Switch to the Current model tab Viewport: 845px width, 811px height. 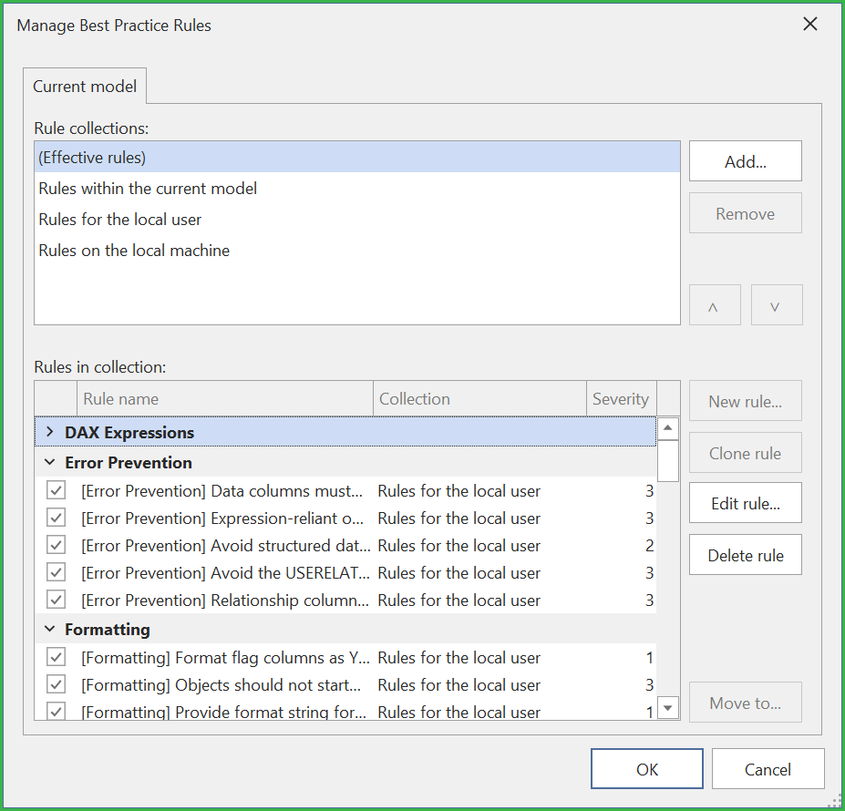[x=84, y=86]
